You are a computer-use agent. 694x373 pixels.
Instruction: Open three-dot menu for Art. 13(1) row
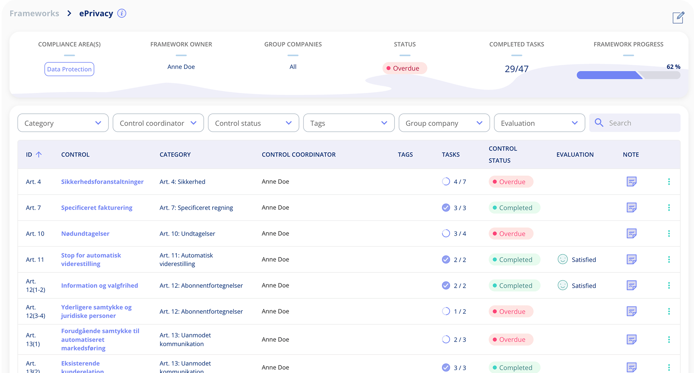tap(669, 339)
